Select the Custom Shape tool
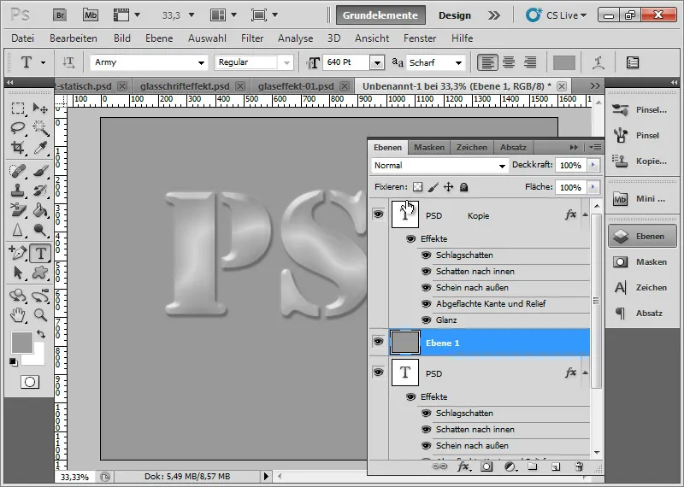 [x=40, y=273]
